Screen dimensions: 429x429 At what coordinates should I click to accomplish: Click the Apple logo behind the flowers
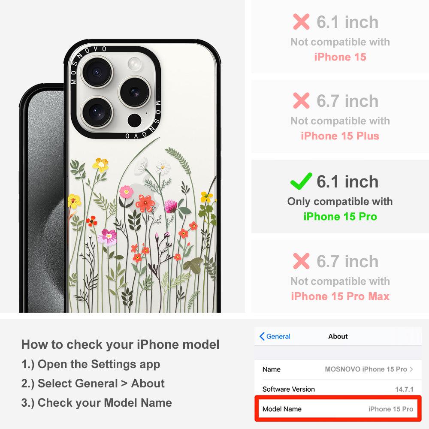[142, 196]
